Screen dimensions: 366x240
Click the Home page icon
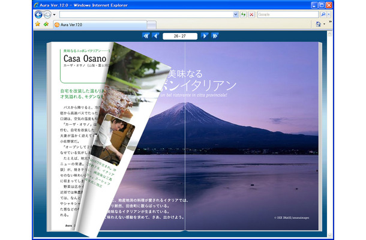pyautogui.click(x=318, y=24)
